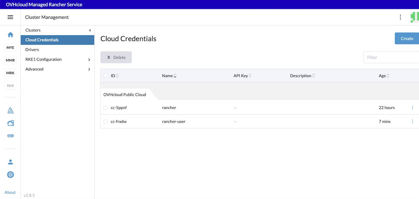
Task: Expand the Advanced section
Action: (x=57, y=69)
